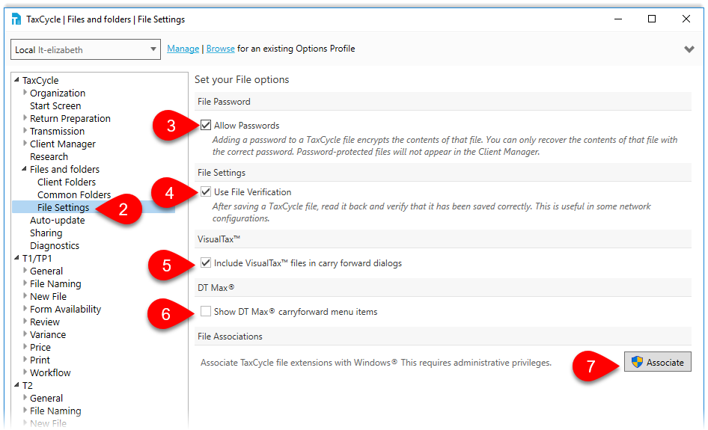Expand the Form Availability node
This screenshot has height=430, width=708.
(25, 309)
